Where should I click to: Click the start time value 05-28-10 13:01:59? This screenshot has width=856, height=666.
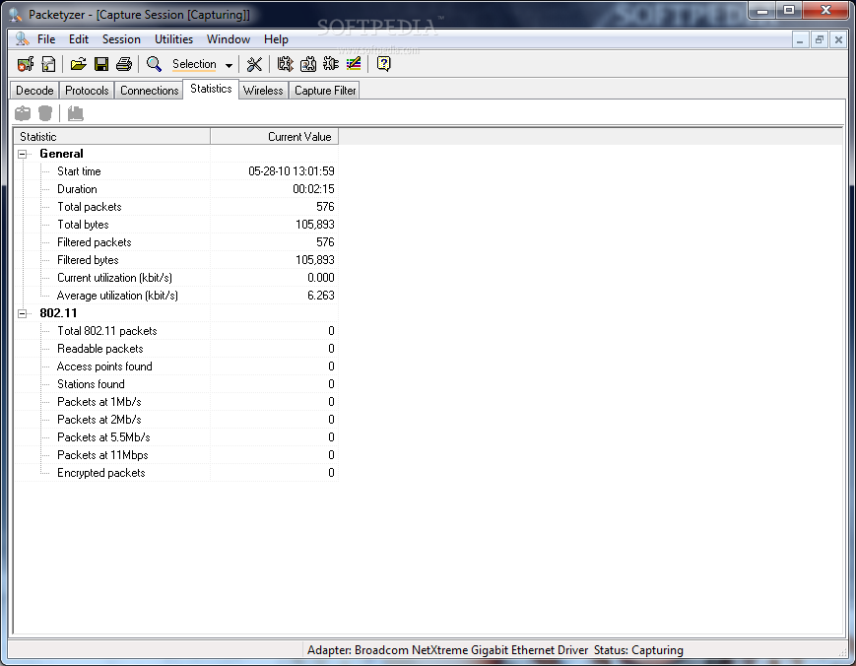point(292,171)
